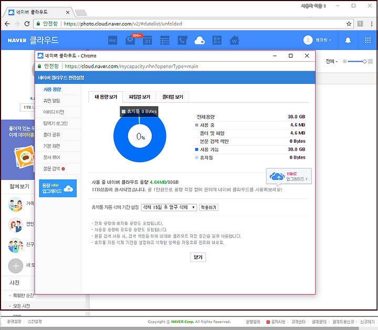Screen dimensions: 378x330
Task: Click NAVER Corp. copyright link
Action: click(x=183, y=322)
